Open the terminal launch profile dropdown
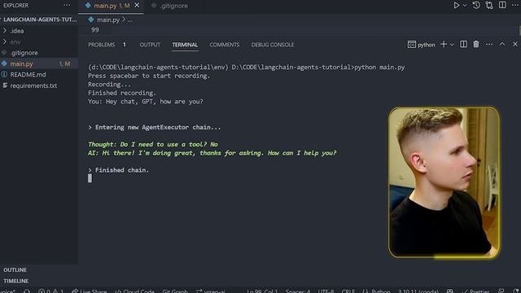521x293 pixels. [x=452, y=45]
